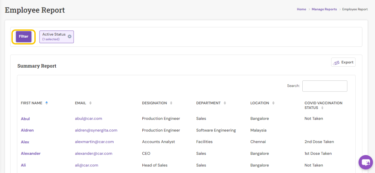Select Abul's Production Engineer designation cell

tap(161, 118)
